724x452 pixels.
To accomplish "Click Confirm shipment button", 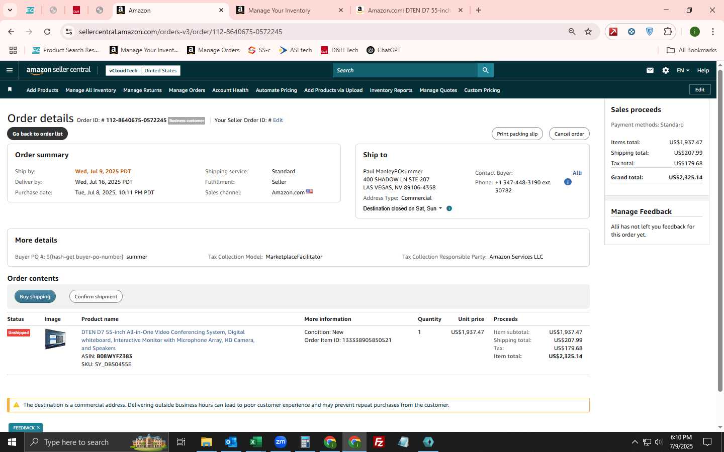I will (96, 296).
